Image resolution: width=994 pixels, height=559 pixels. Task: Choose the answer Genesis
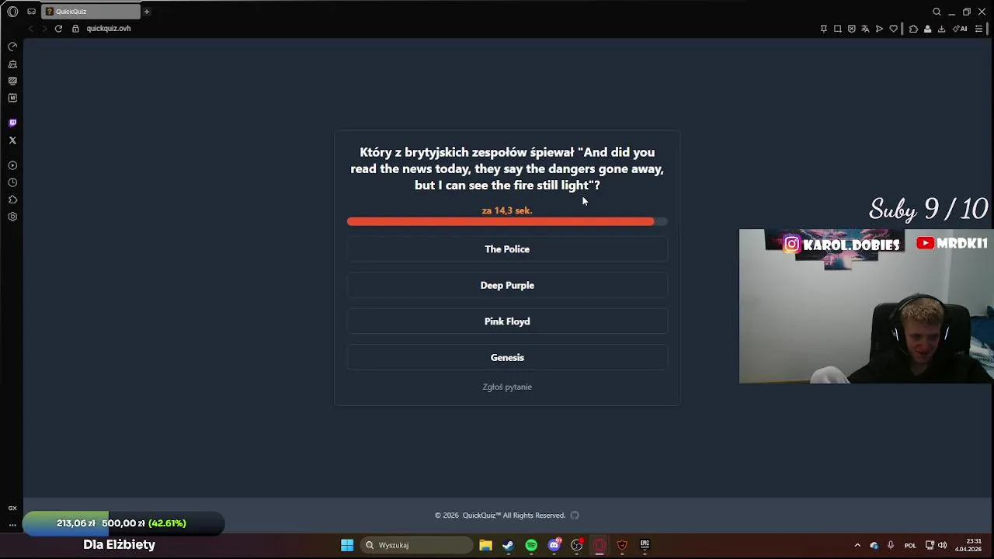click(x=507, y=357)
